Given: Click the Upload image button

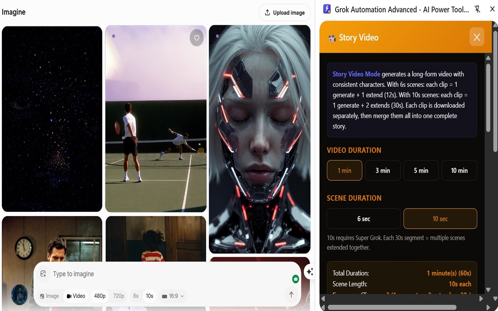Looking at the screenshot, I should [284, 12].
